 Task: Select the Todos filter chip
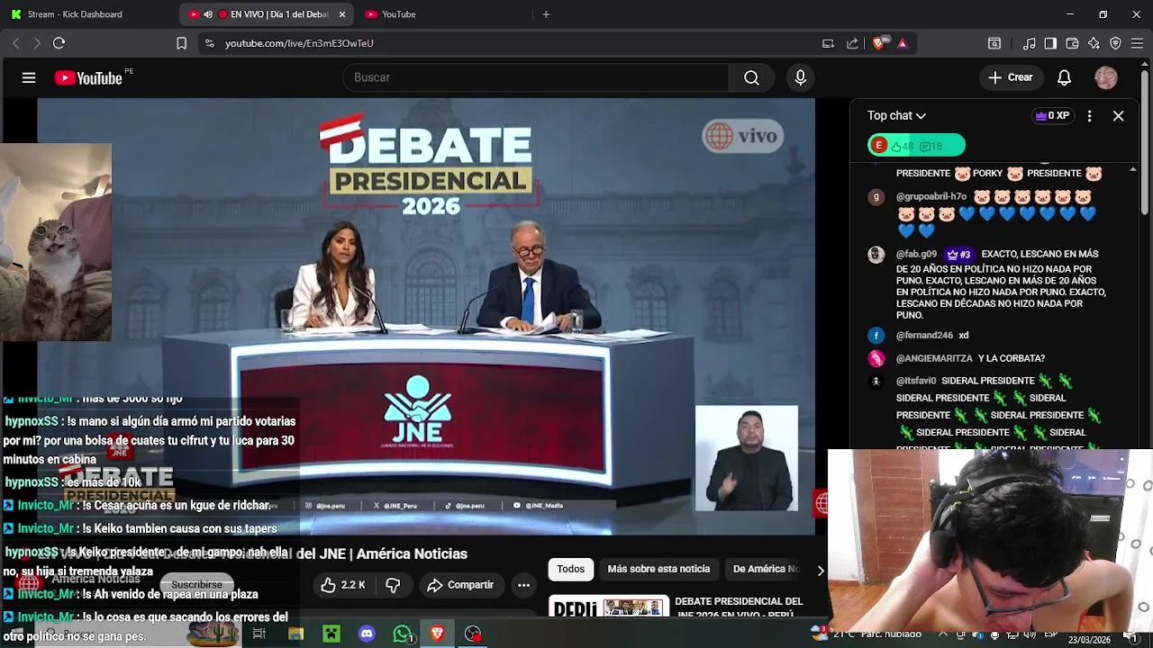tap(570, 569)
